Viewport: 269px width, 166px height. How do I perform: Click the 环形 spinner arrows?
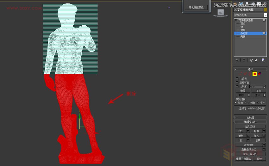coord(249,95)
